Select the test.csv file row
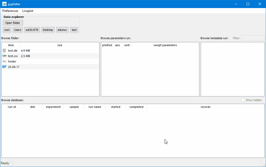Viewport: 266px width, 167px height. 50,56
